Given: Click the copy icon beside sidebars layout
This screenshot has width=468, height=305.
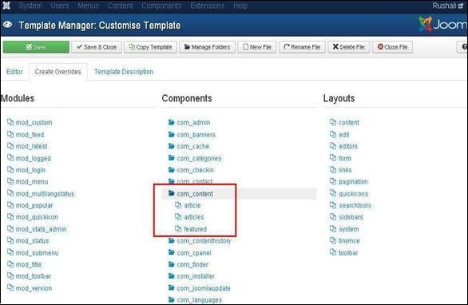Looking at the screenshot, I should [333, 216].
